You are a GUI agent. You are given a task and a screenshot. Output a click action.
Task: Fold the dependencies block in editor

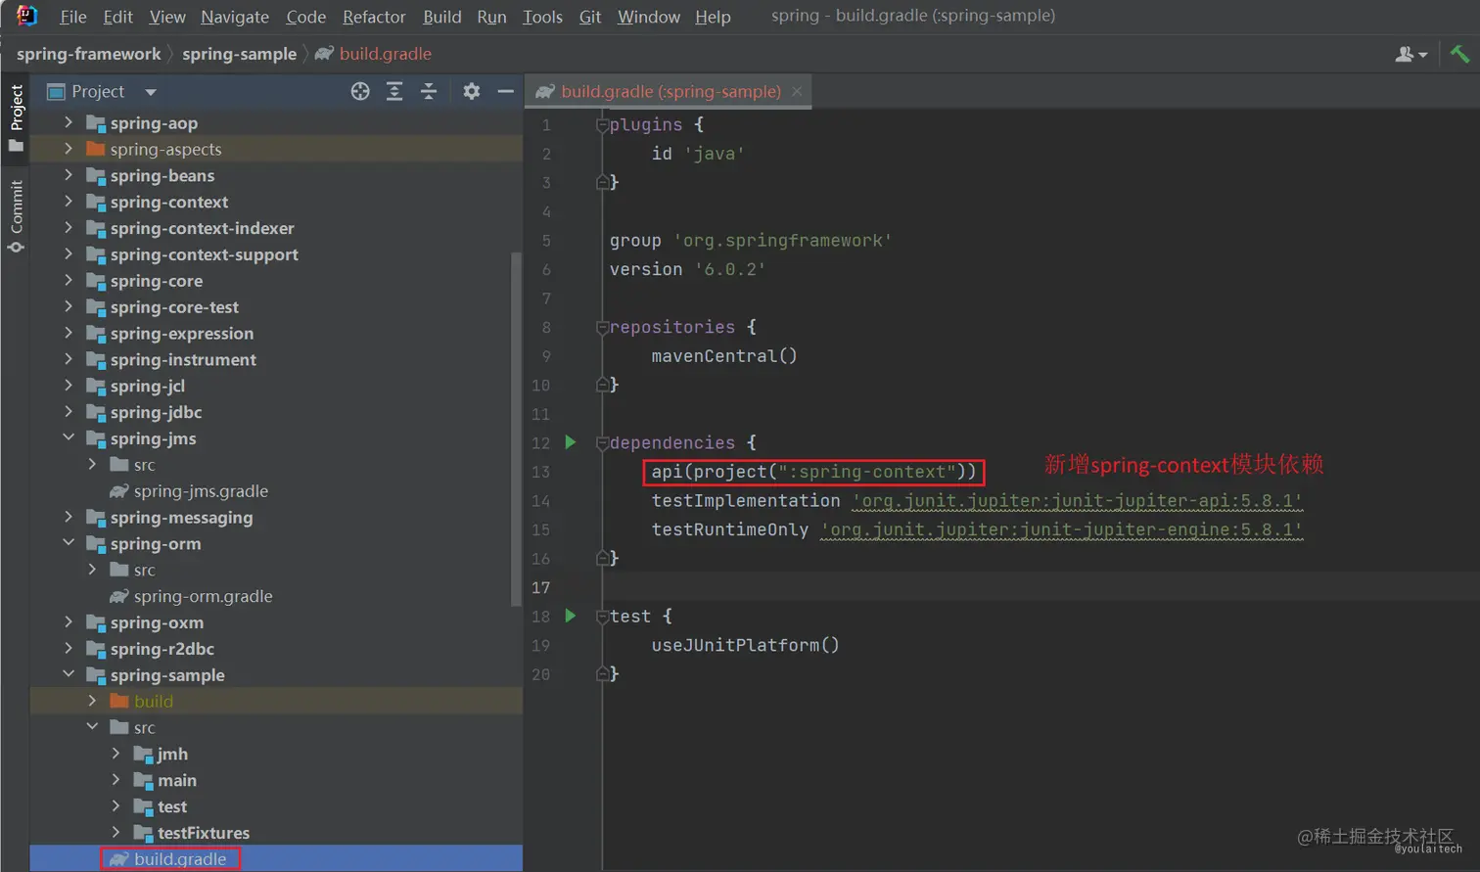point(602,443)
